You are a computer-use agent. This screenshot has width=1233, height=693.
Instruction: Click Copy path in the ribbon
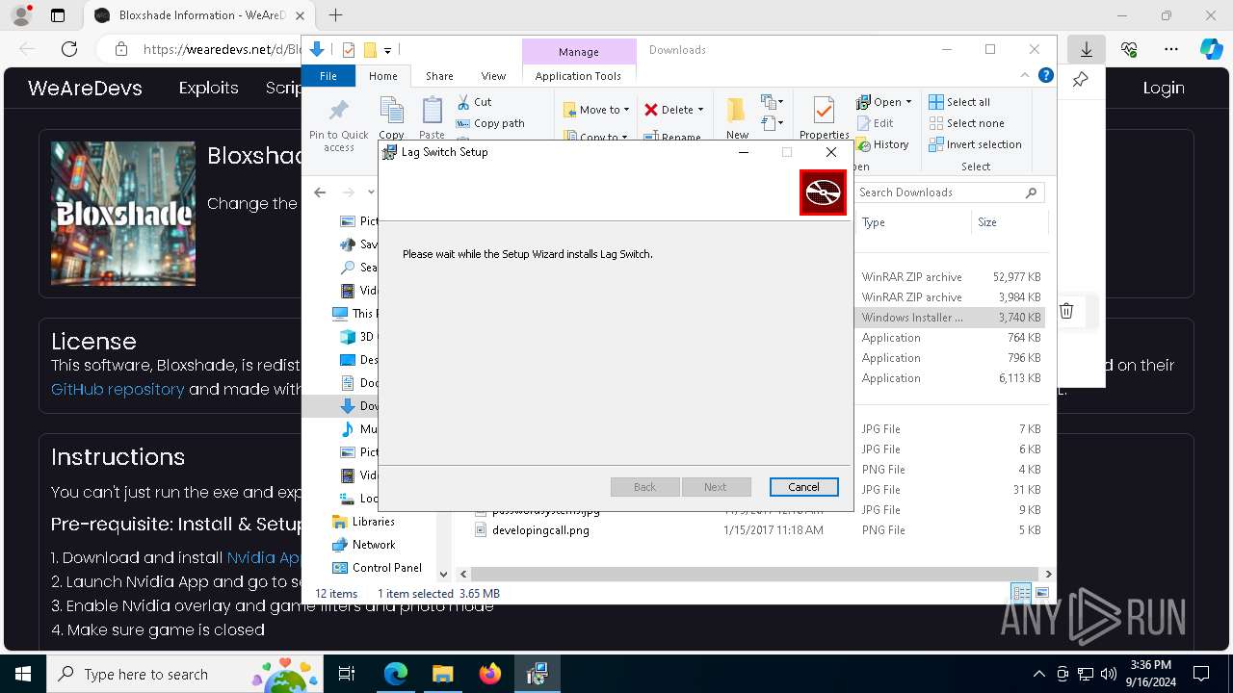pyautogui.click(x=490, y=123)
